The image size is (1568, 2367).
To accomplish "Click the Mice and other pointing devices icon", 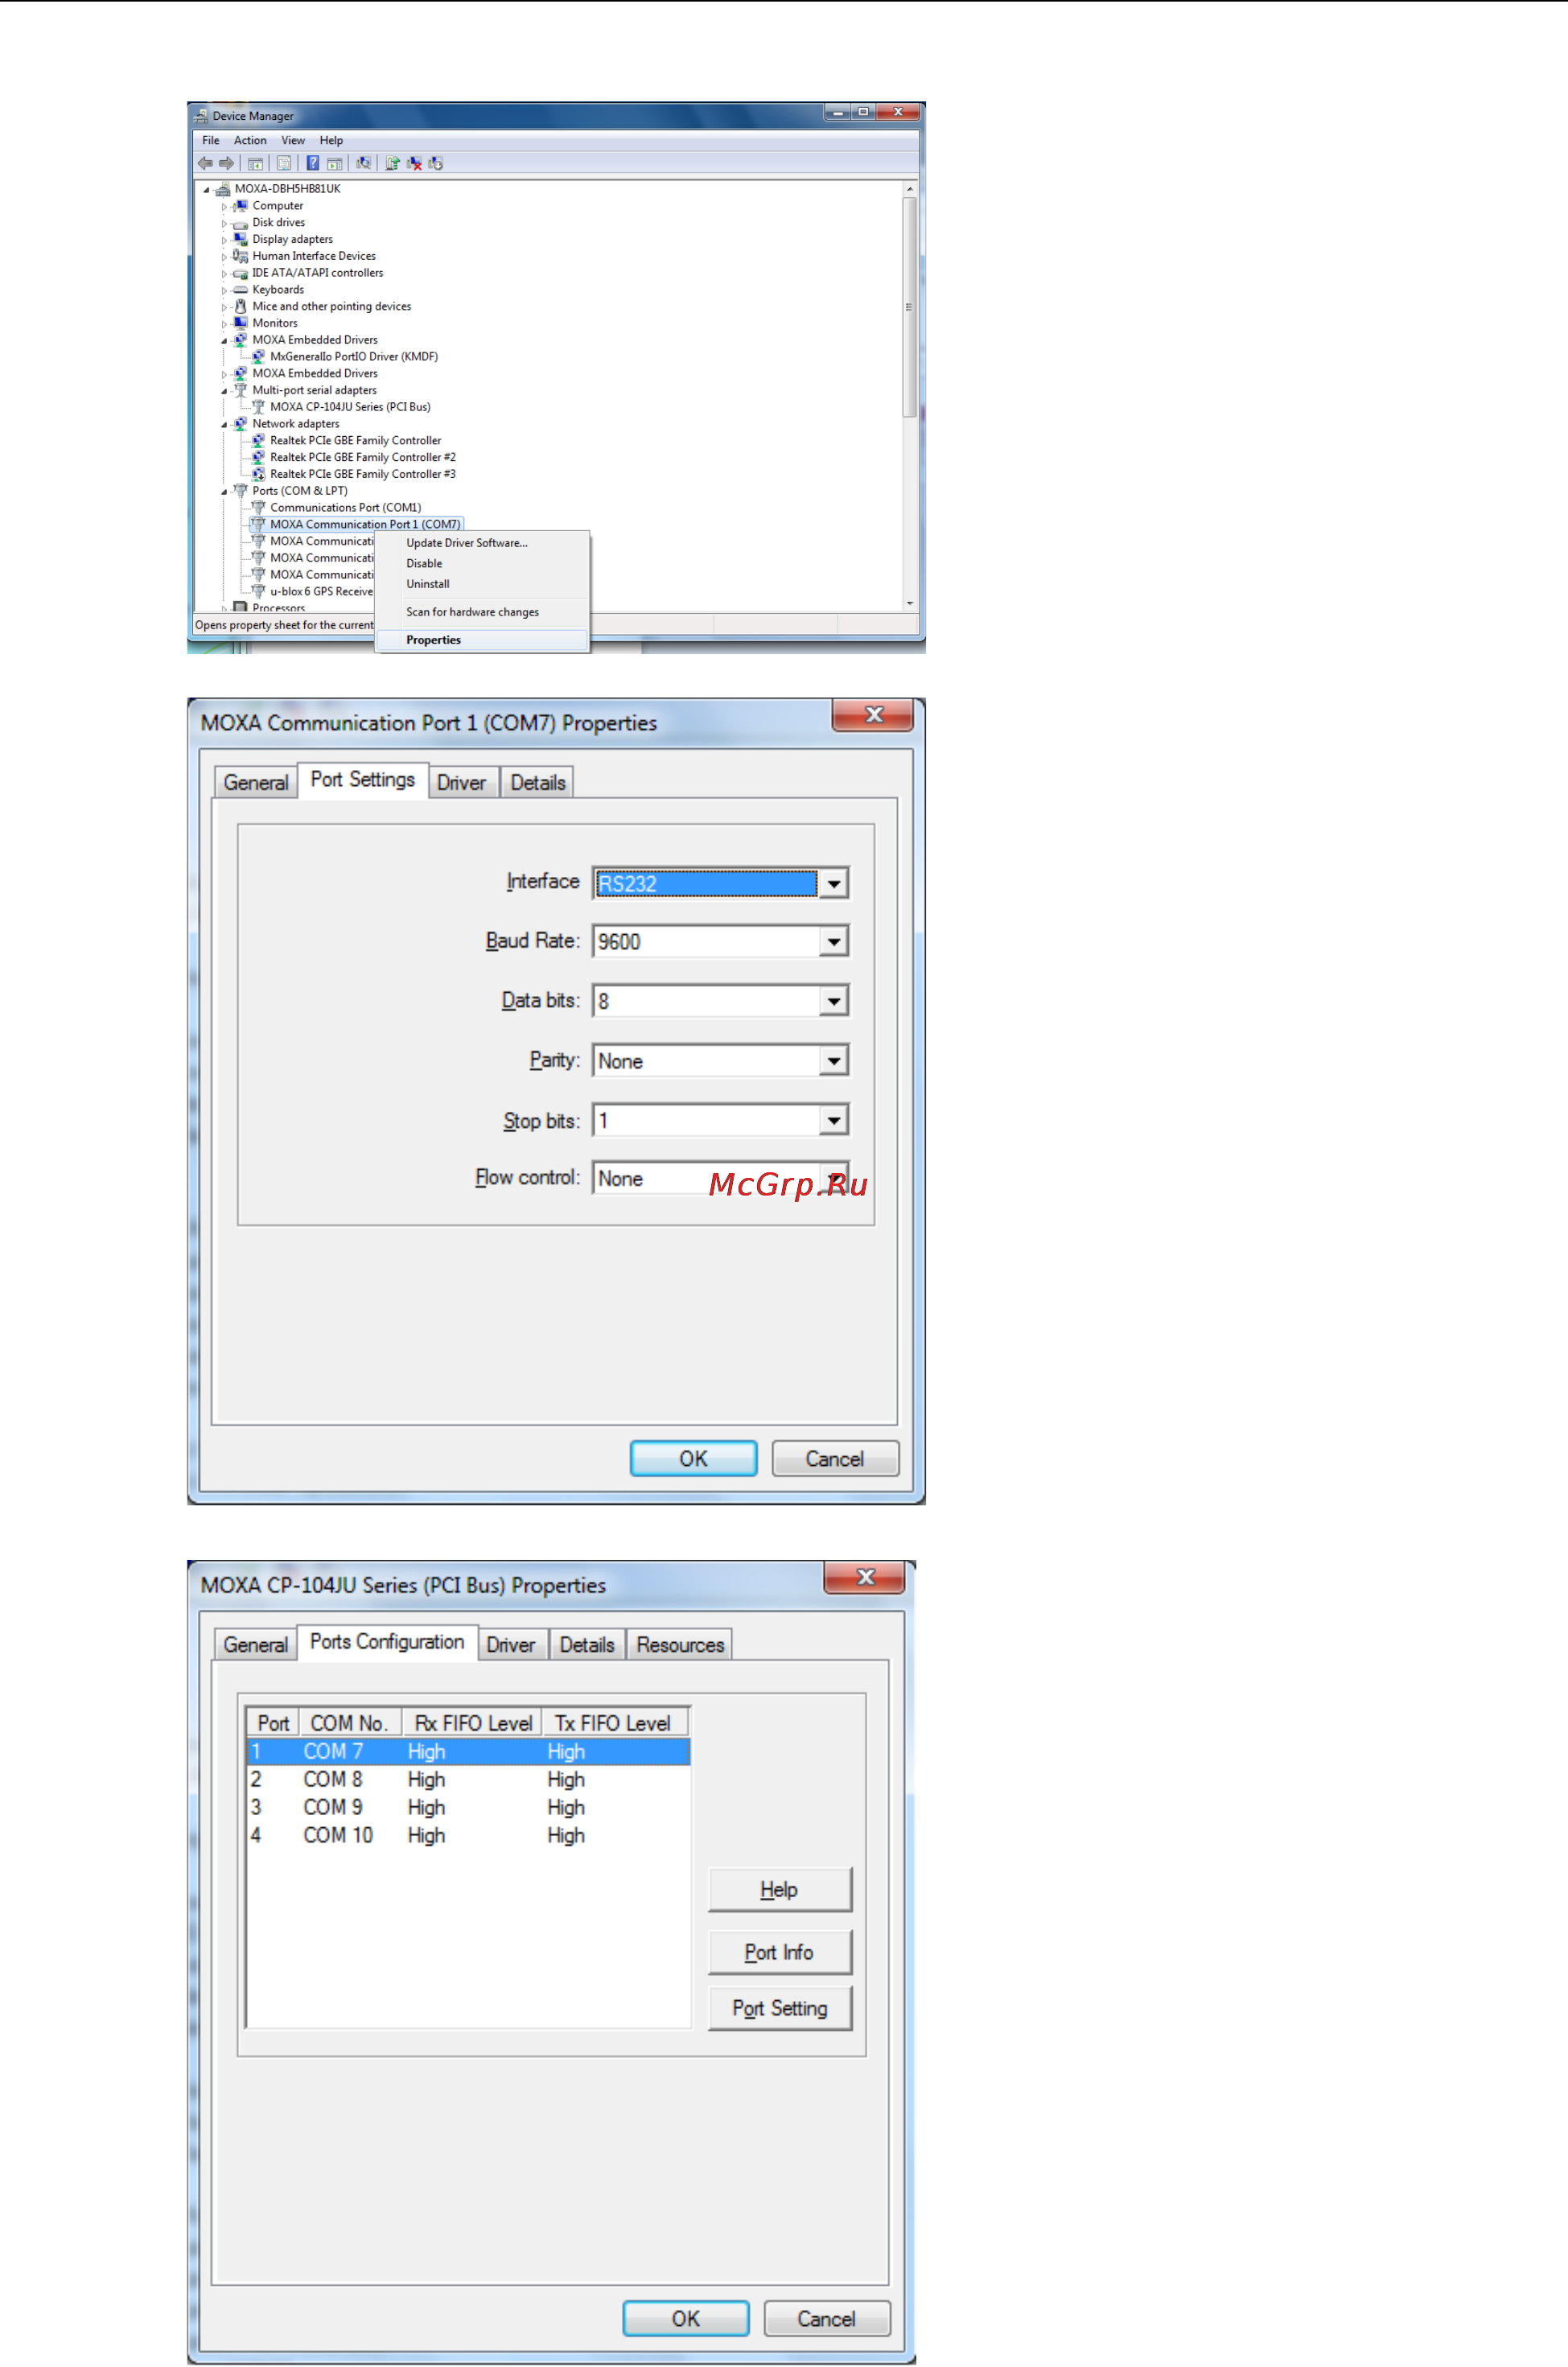I will pyautogui.click(x=240, y=307).
